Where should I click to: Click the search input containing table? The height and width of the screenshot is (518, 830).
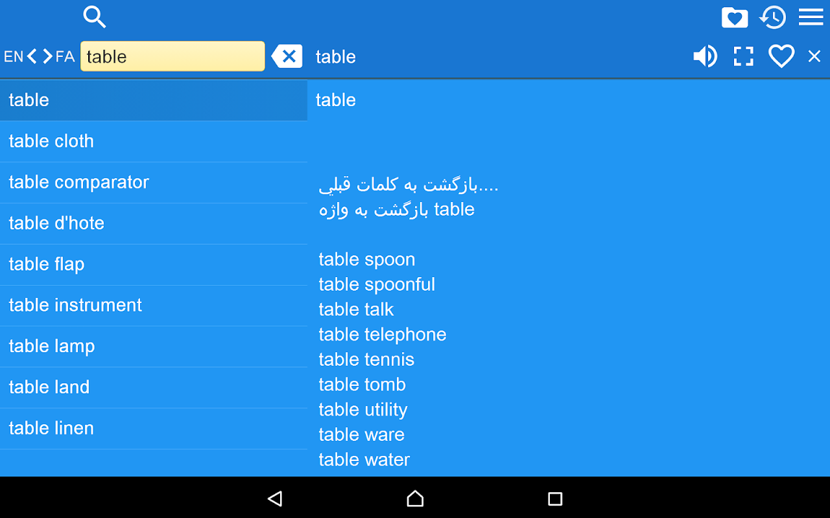coord(172,56)
